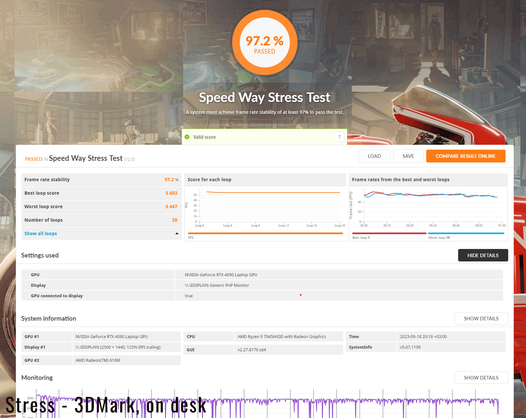
Task: Click the LOAD button
Action: click(374, 156)
